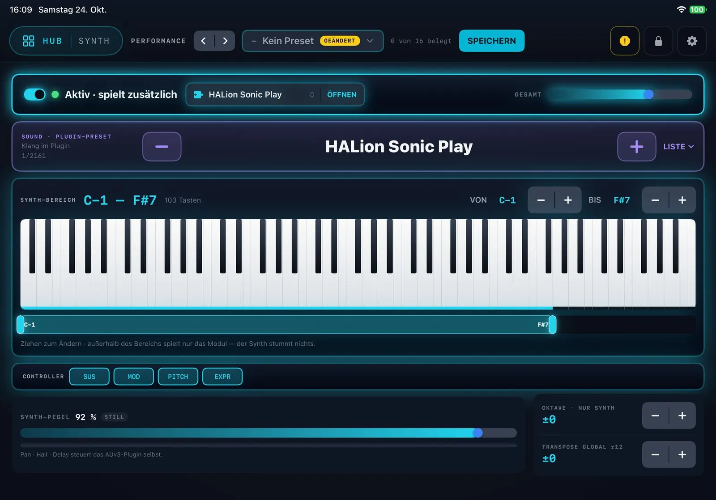The height and width of the screenshot is (500, 716).
Task: Go to next performance with right arrow
Action: click(x=225, y=41)
